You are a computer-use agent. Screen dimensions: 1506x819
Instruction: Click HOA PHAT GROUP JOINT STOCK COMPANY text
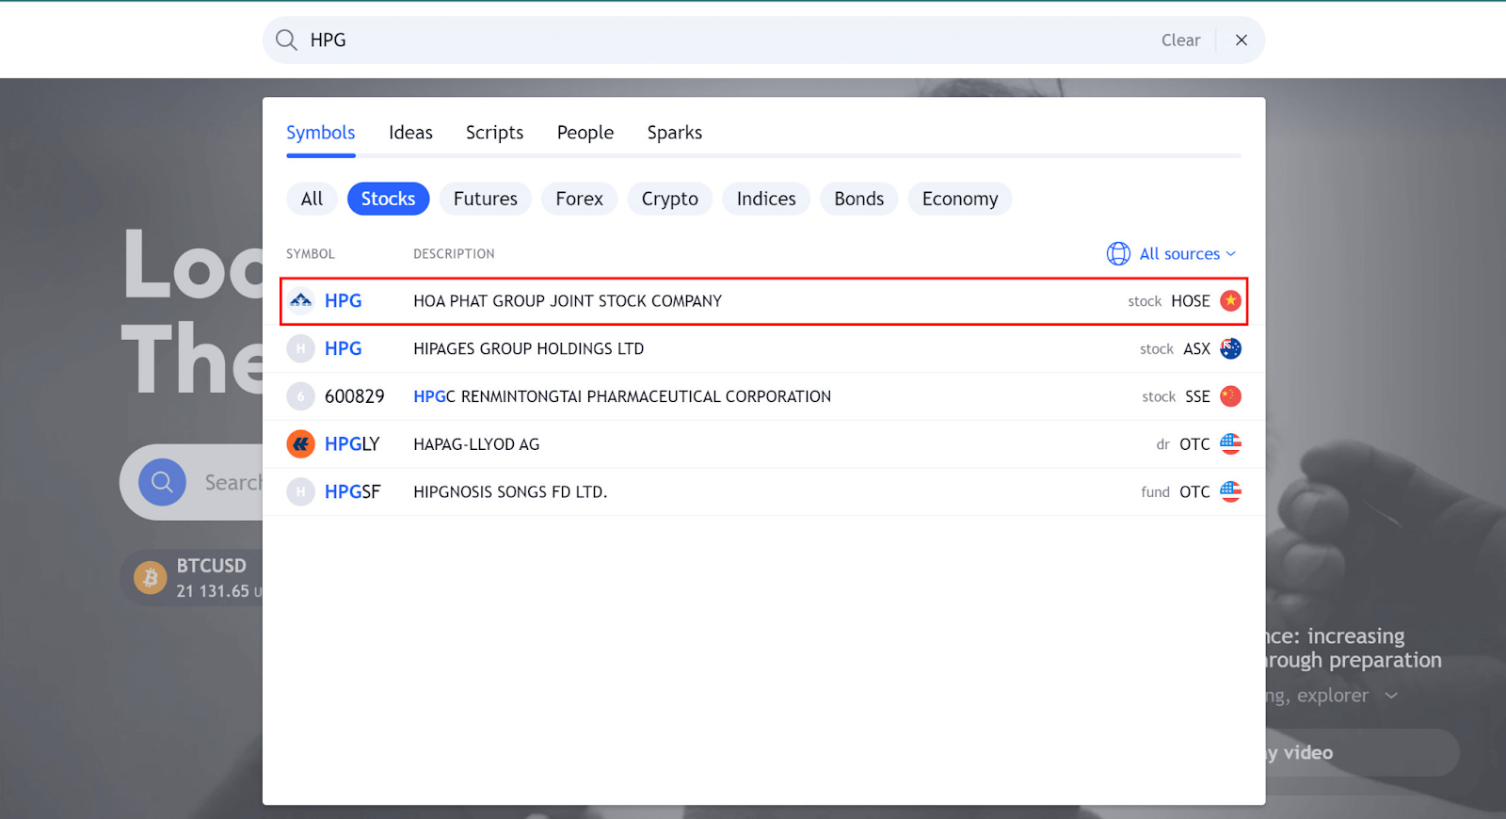pos(568,301)
